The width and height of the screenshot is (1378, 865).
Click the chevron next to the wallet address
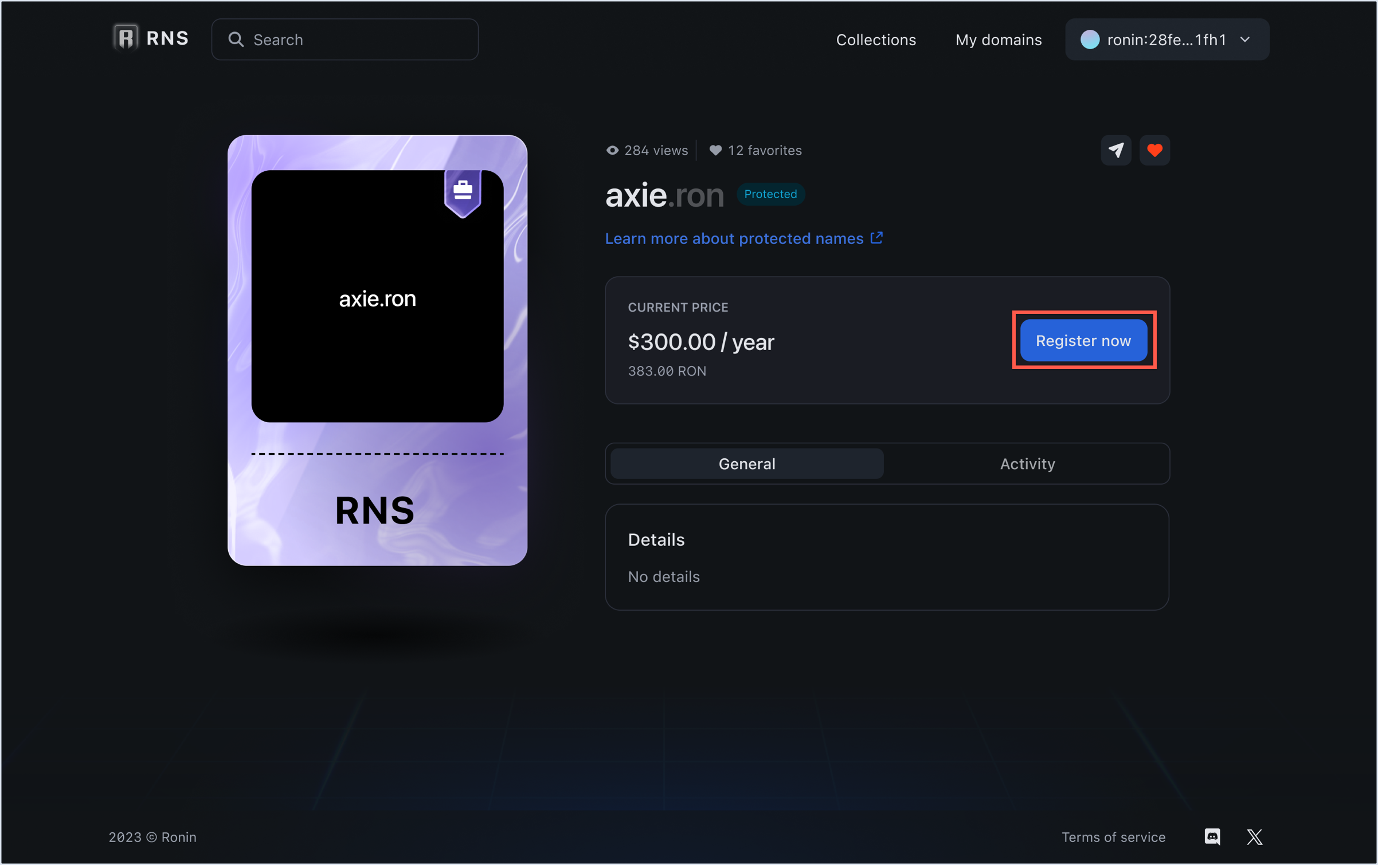coord(1244,40)
